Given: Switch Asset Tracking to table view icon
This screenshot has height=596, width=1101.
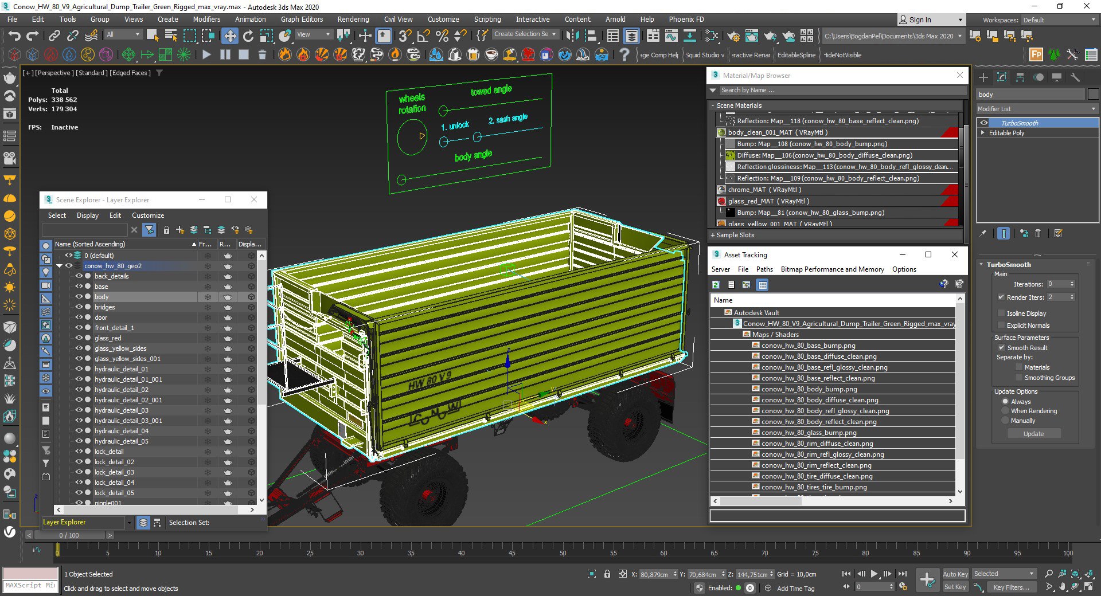Looking at the screenshot, I should tap(762, 285).
